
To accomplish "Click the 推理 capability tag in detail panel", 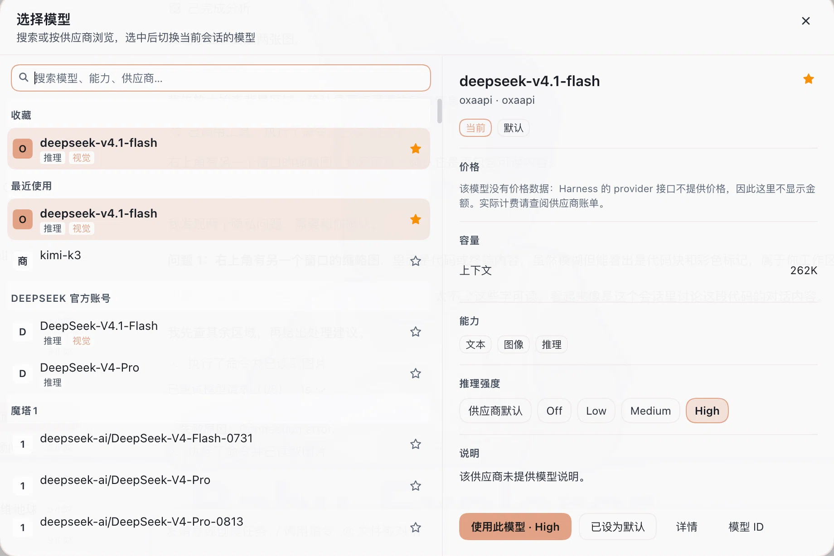I will pyautogui.click(x=552, y=344).
